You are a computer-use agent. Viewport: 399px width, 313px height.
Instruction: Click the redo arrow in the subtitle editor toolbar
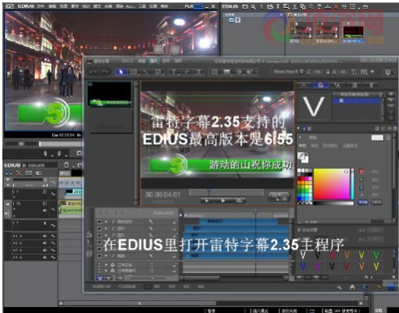pos(105,72)
